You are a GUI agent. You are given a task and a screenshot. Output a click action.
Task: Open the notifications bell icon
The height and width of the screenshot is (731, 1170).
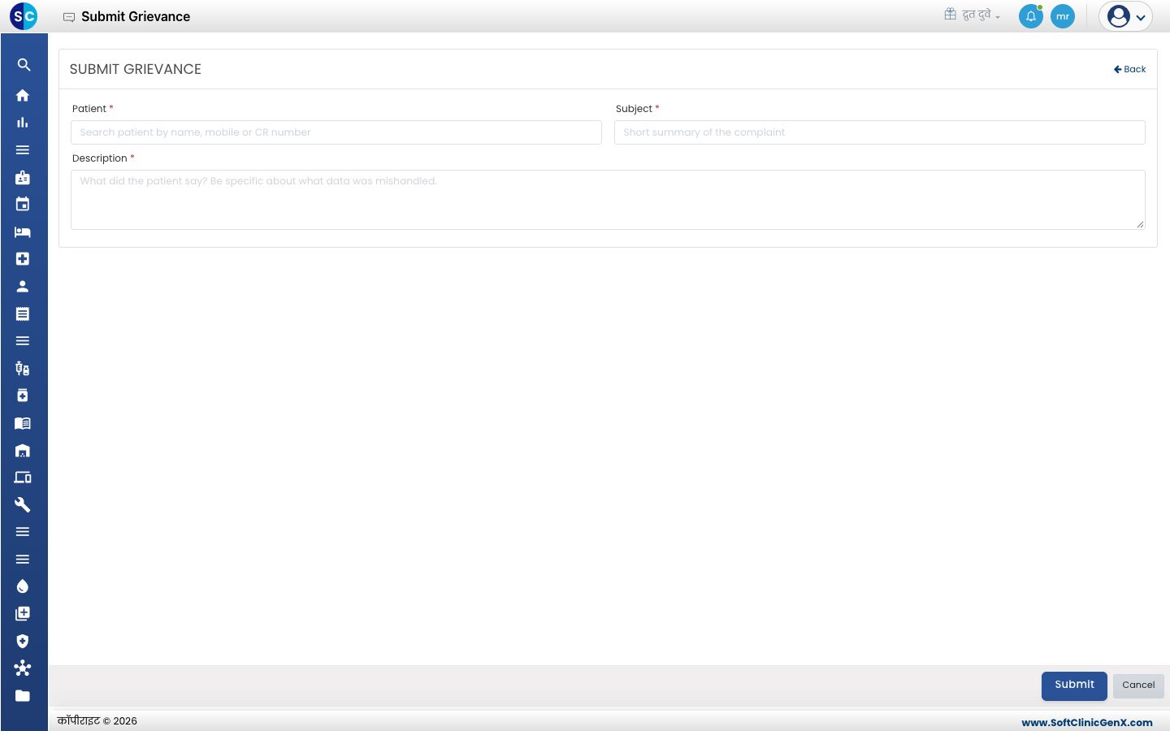point(1031,16)
